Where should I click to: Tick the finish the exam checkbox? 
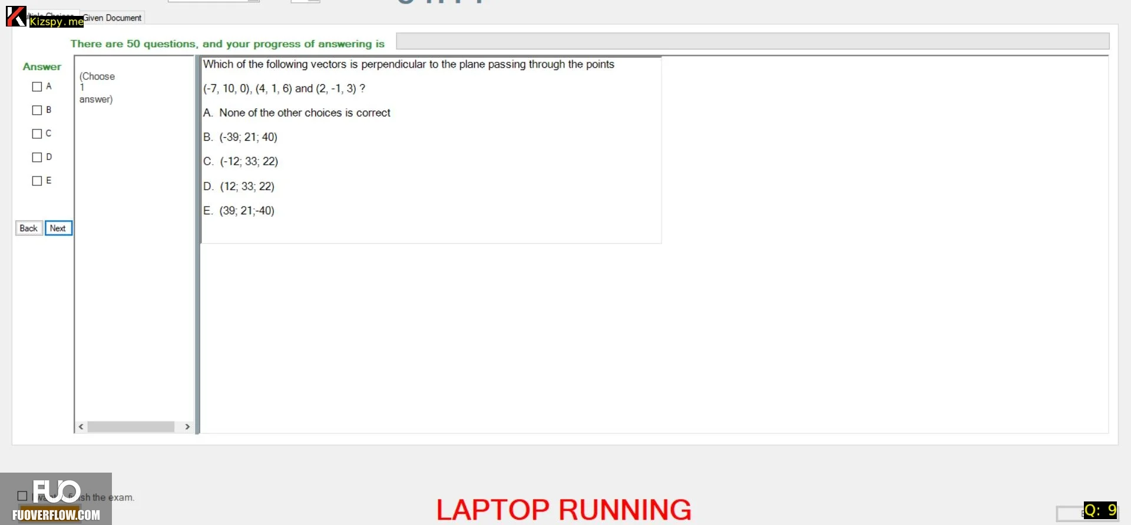(x=22, y=496)
